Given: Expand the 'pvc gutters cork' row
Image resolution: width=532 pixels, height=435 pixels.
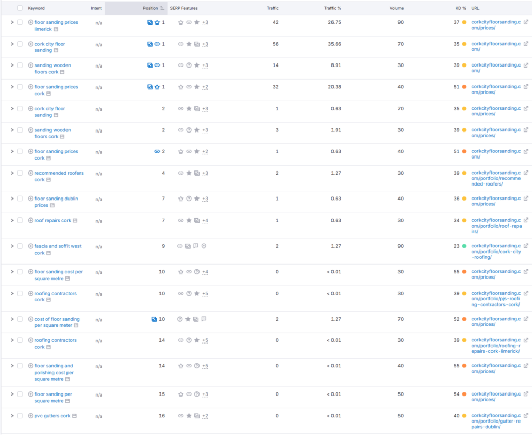Looking at the screenshot, I should tap(12, 416).
